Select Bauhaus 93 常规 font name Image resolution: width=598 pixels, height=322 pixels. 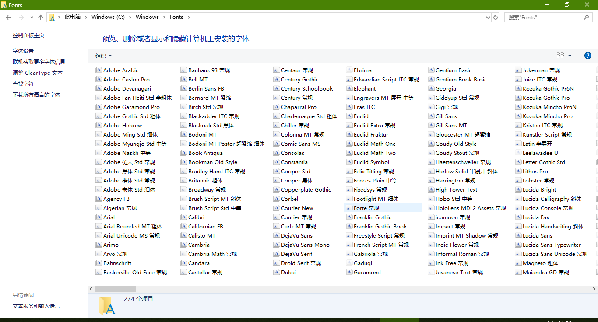pos(209,70)
